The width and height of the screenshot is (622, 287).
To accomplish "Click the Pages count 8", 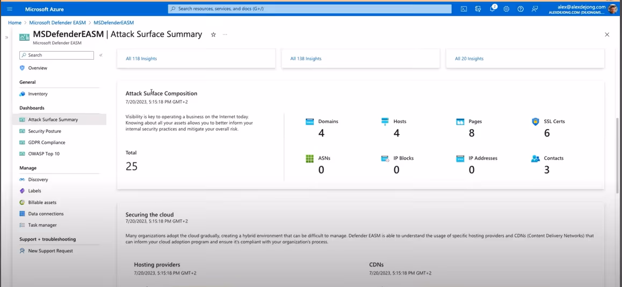I will (x=472, y=133).
